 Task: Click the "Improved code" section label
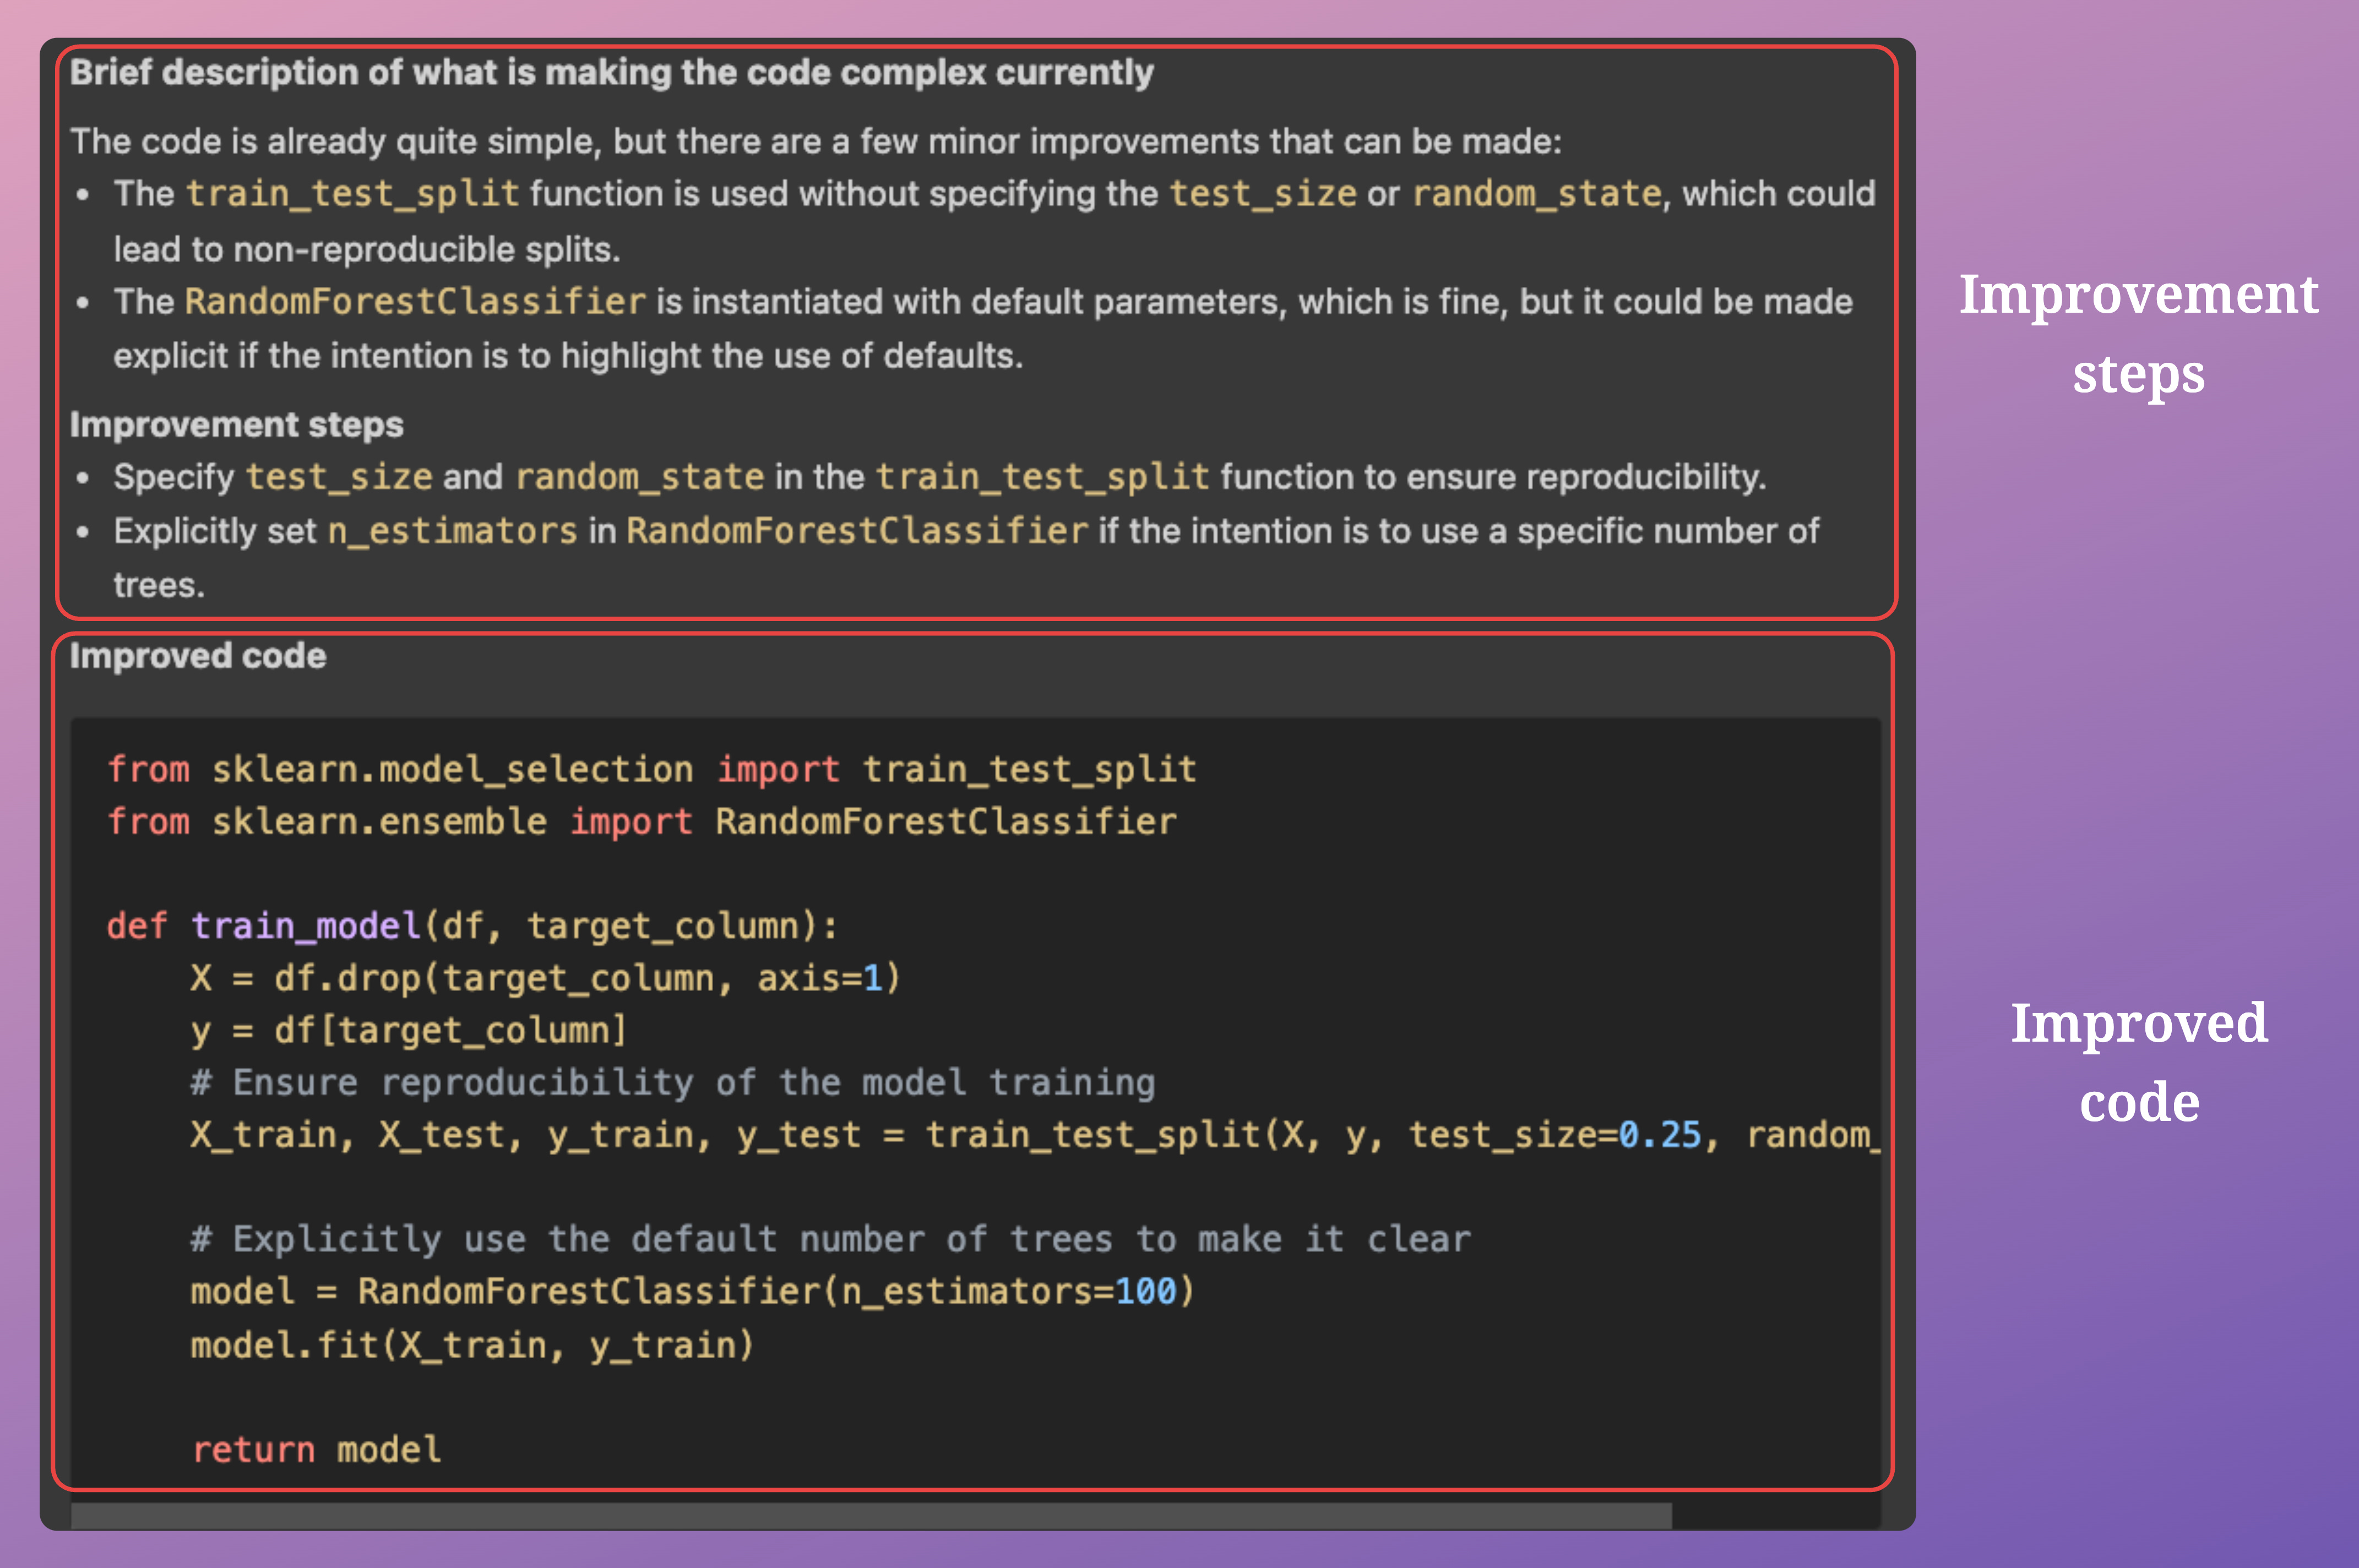[x=197, y=656]
